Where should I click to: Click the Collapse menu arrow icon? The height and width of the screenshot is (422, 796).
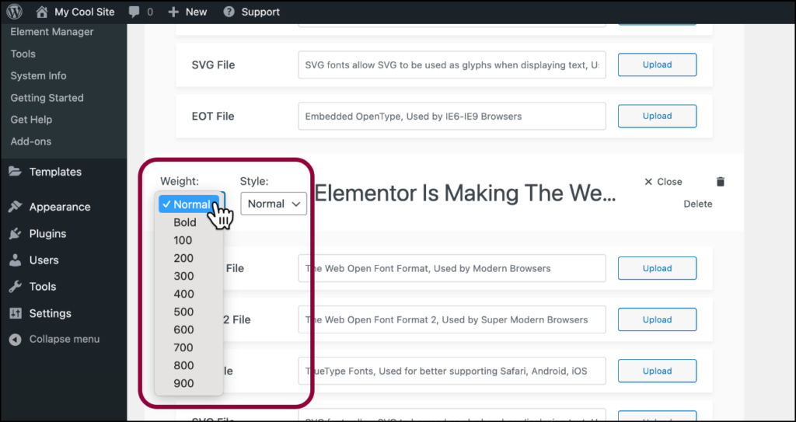[x=16, y=339]
